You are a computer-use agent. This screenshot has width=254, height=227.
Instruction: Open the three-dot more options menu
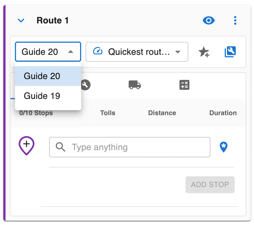[235, 21]
